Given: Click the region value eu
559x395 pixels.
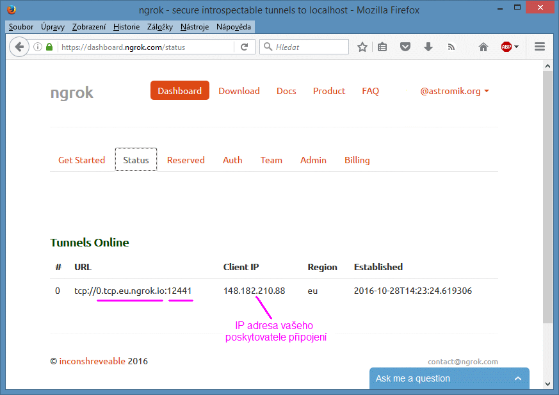Looking at the screenshot, I should 312,291.
